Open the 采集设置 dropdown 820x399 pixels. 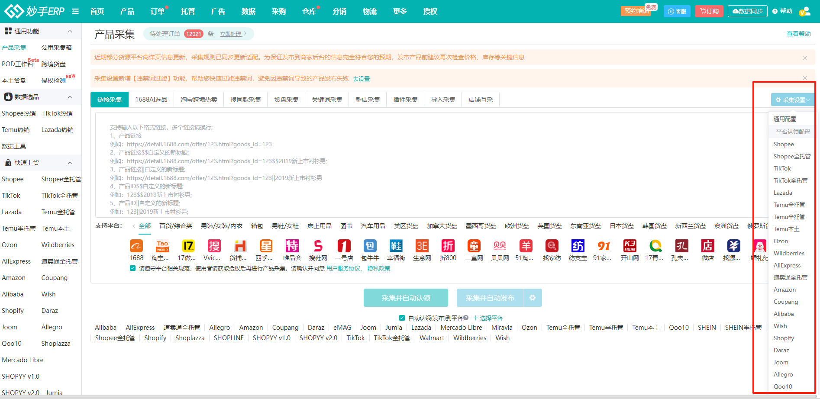792,100
